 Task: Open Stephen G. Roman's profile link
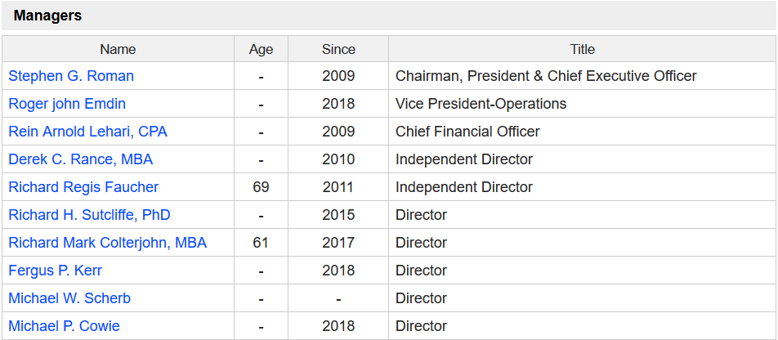point(71,76)
